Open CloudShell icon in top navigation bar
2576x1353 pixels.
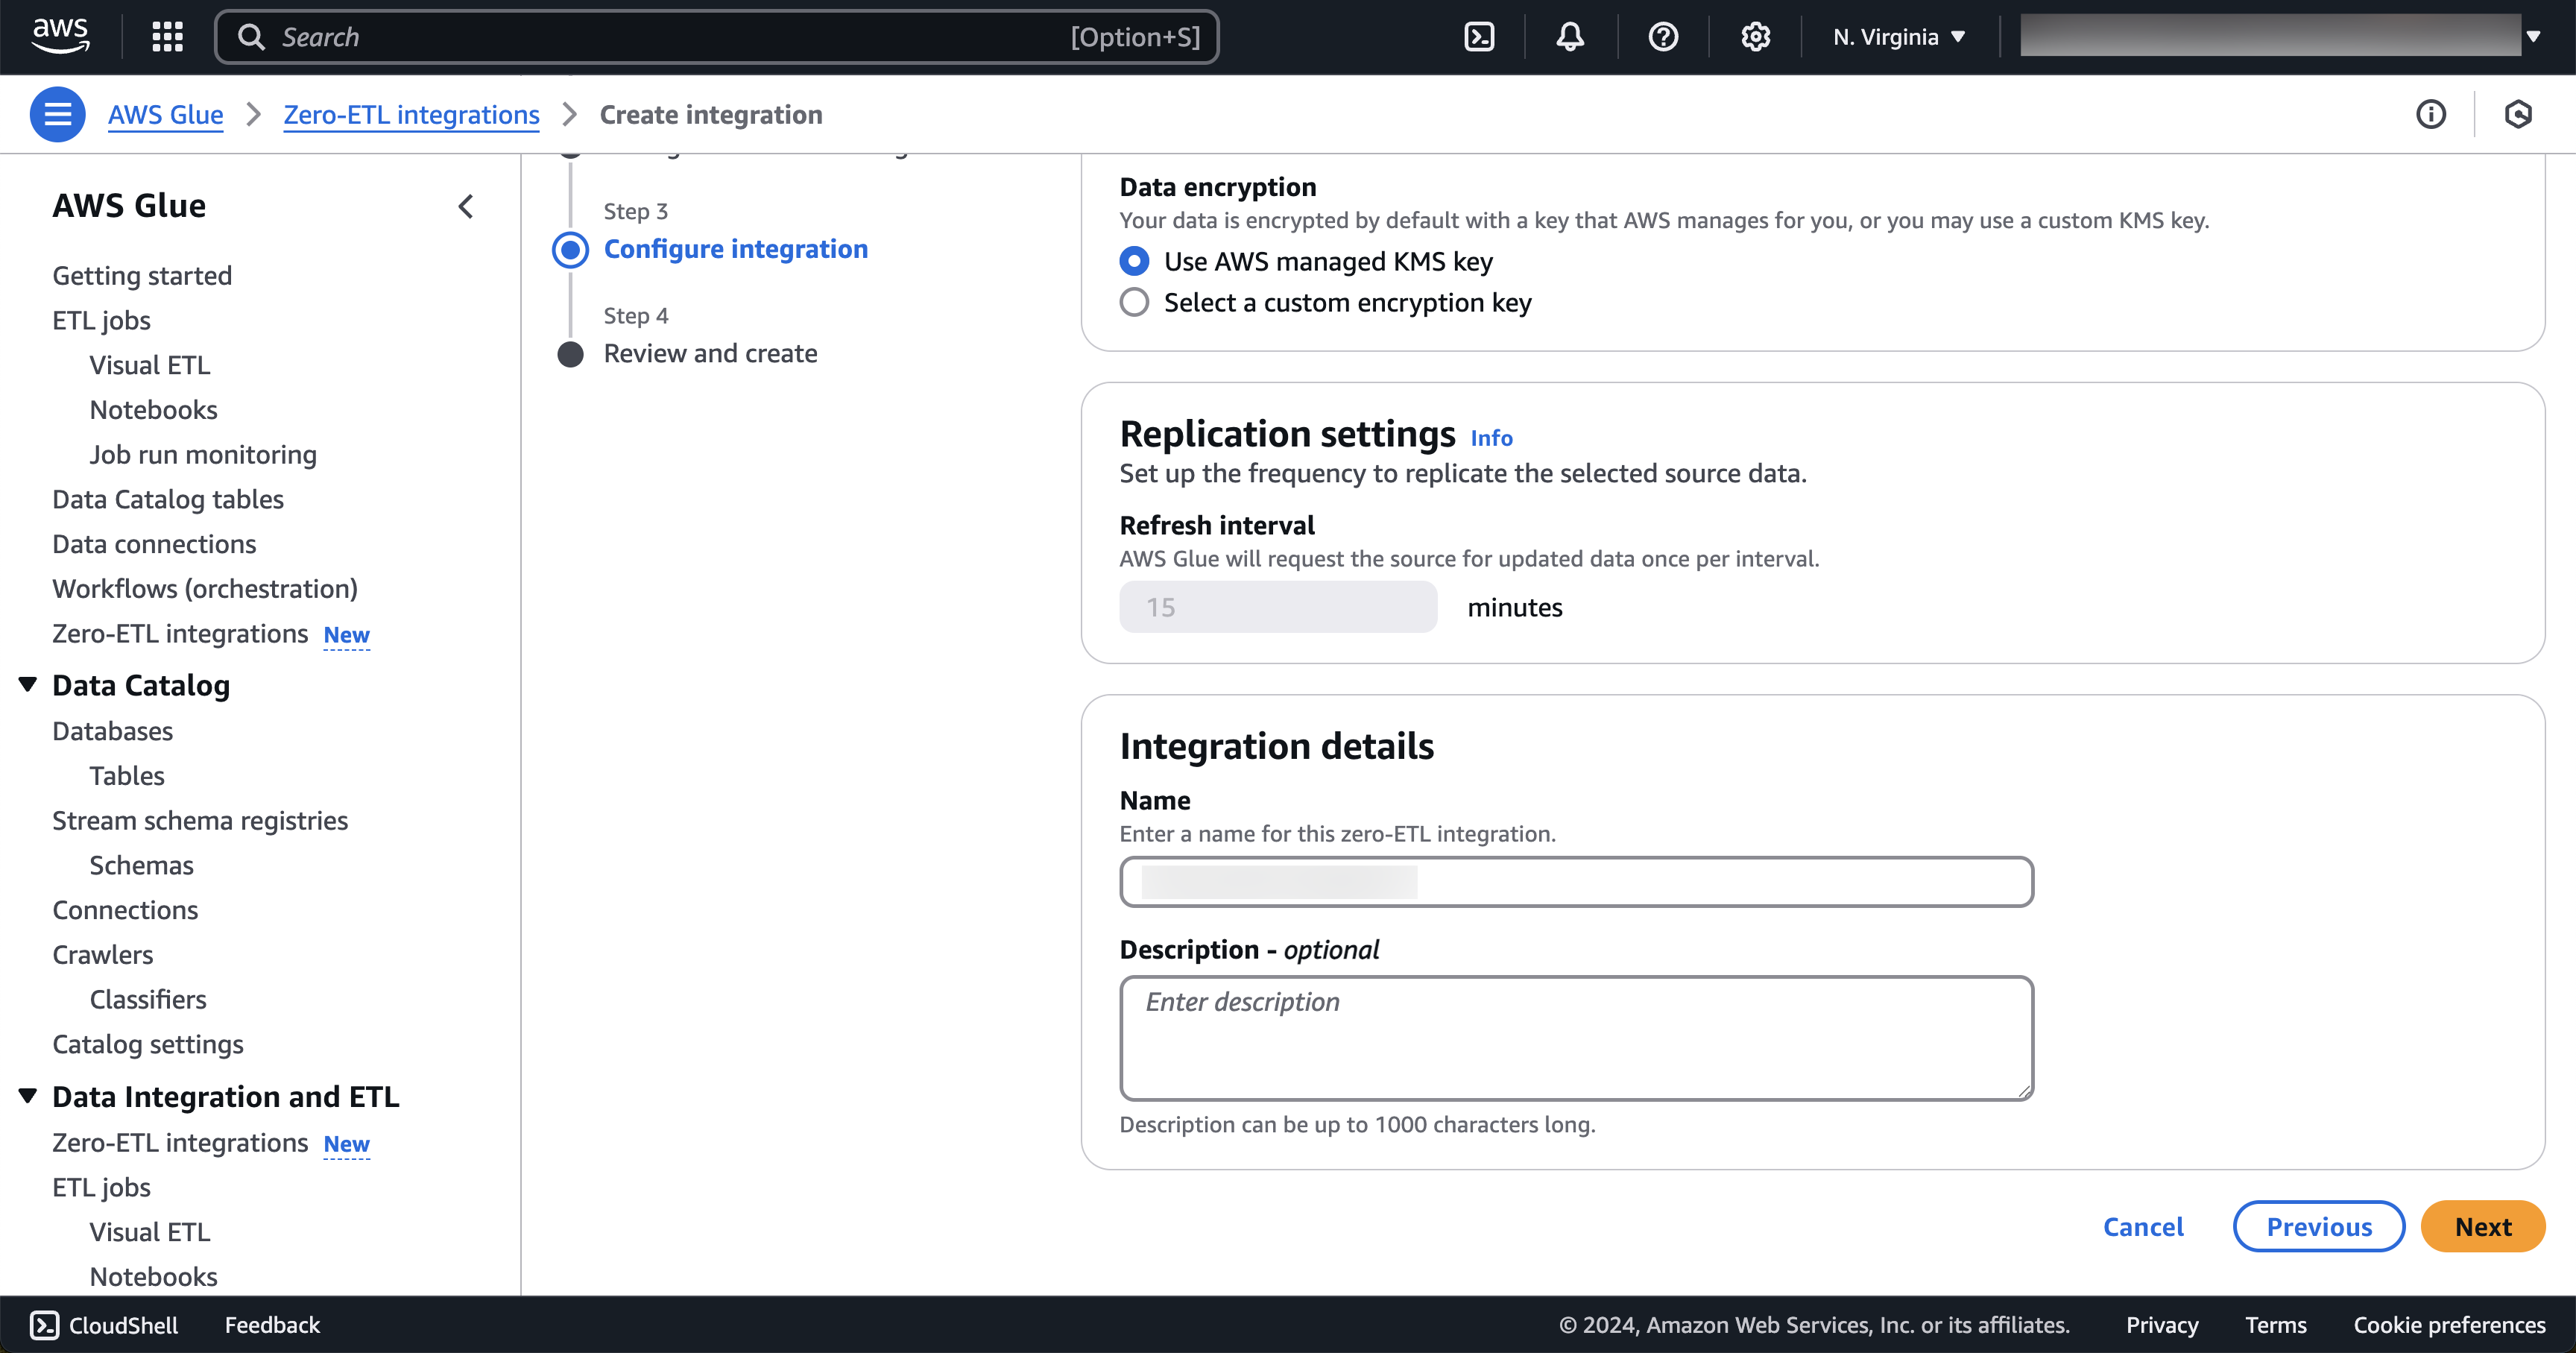coord(1479,37)
